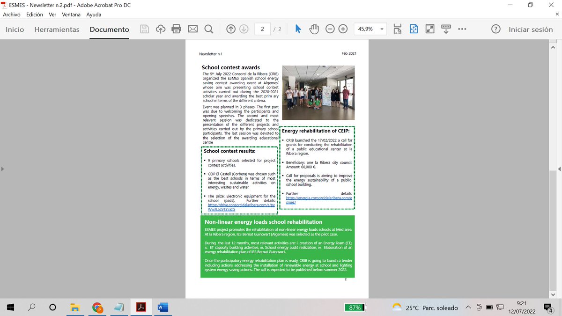562x316 pixels.
Task: Switch to the Herramientas tab
Action: 57,29
